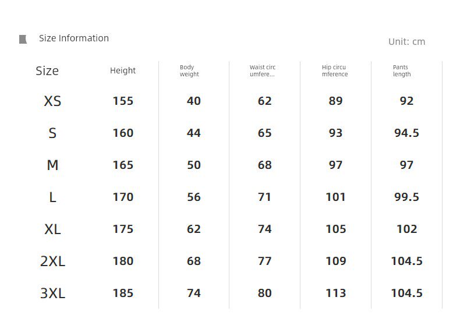Click the Unit: cm label
The image size is (460, 336).
406,41
